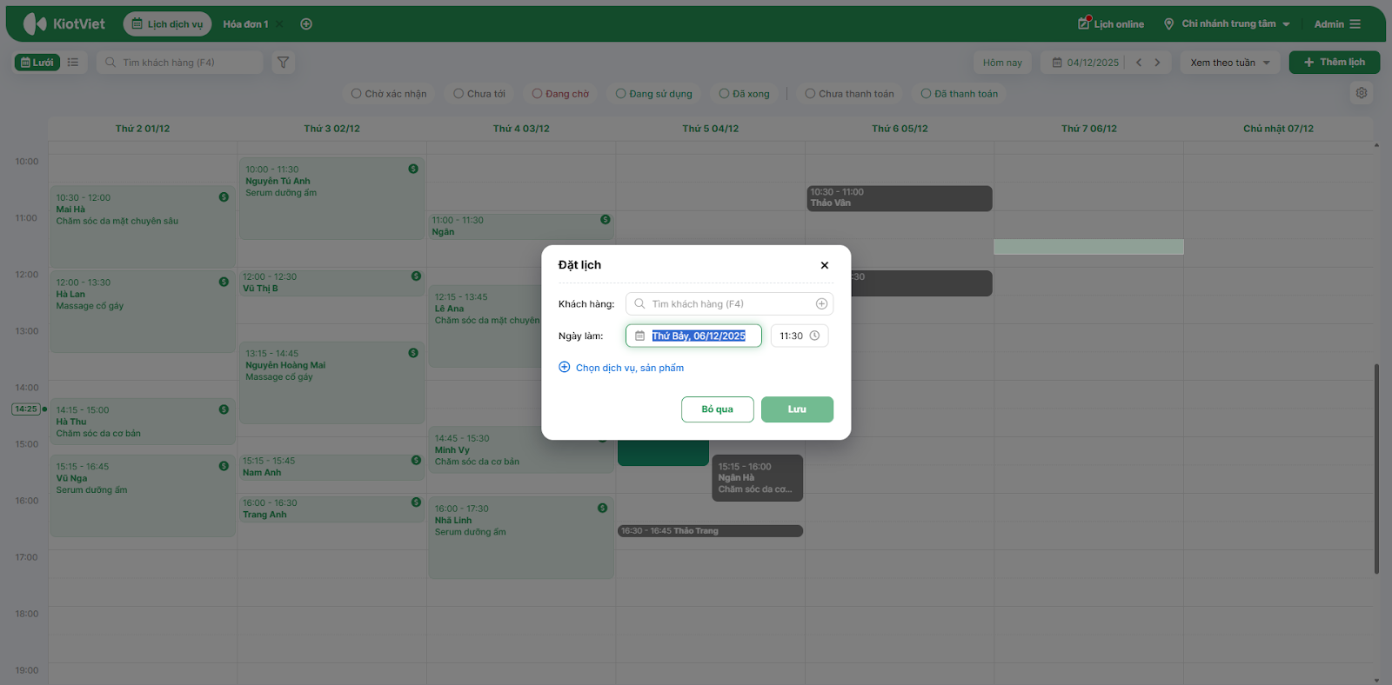
Task: Select the Chờ xác nhận filter
Action: pyautogui.click(x=389, y=94)
